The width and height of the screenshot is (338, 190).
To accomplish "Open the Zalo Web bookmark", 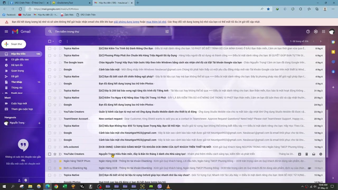I will [67, 15].
